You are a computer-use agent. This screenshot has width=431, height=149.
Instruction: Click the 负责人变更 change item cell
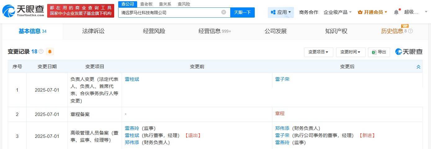point(95,90)
